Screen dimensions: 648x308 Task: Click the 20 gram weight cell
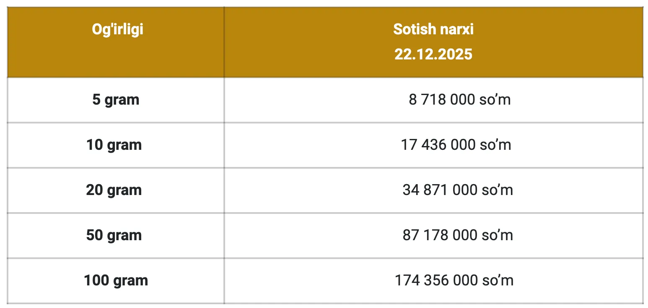coord(114,190)
